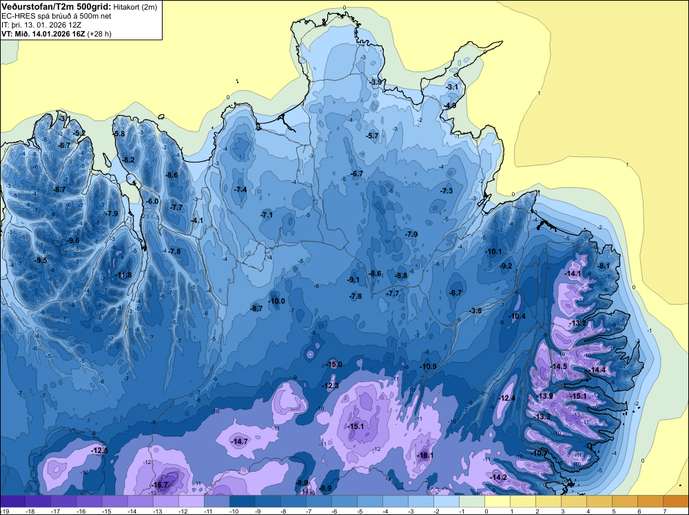
Task: Click the -8.8 temperature reading
Action: point(401,275)
